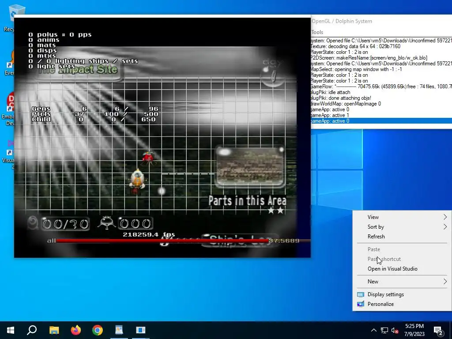Select log line 'gameApp: active 1'
Viewport: 452px width, 339px height.
pos(381,115)
